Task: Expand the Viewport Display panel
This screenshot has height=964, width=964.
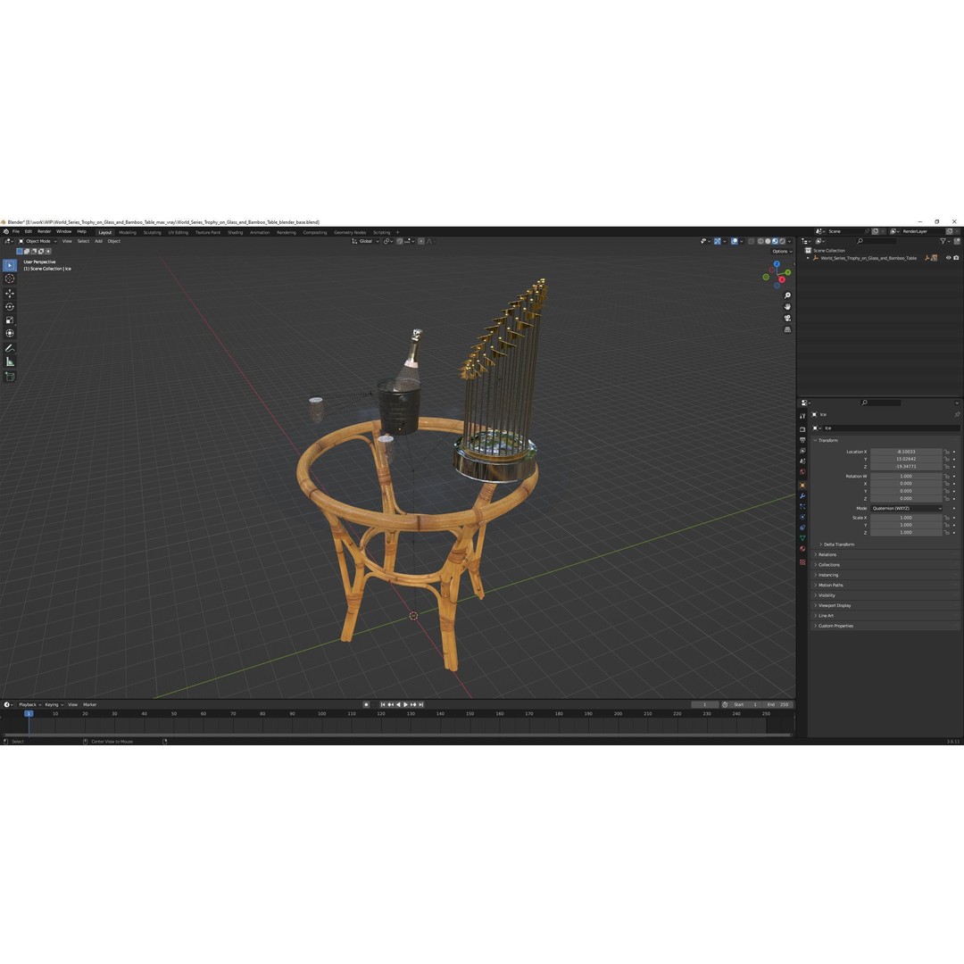Action: (x=833, y=605)
